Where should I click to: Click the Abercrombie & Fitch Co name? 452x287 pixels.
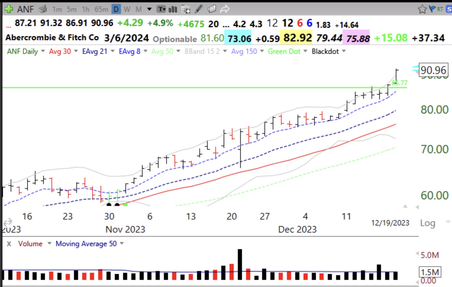[52, 38]
